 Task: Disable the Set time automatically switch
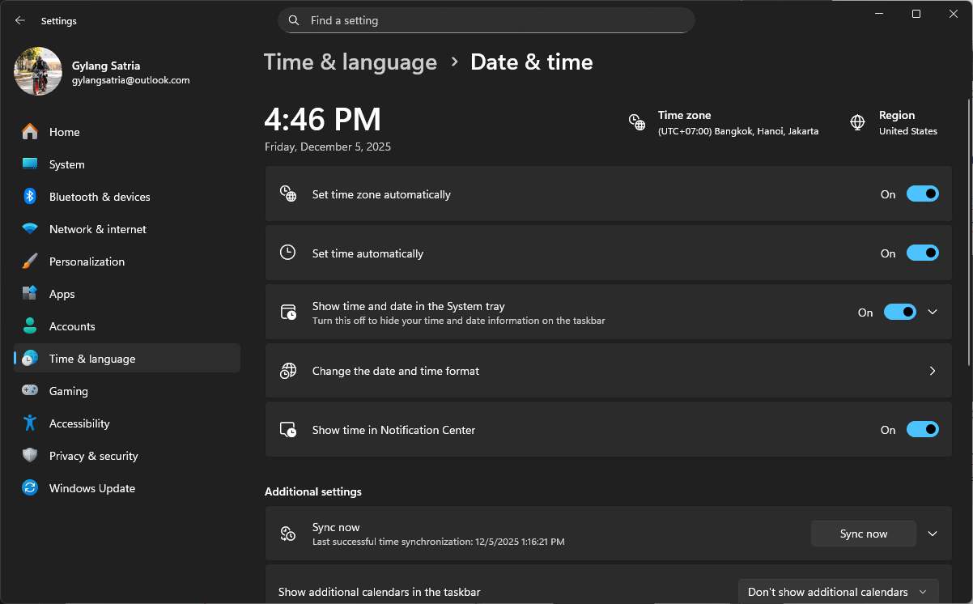[x=922, y=253]
